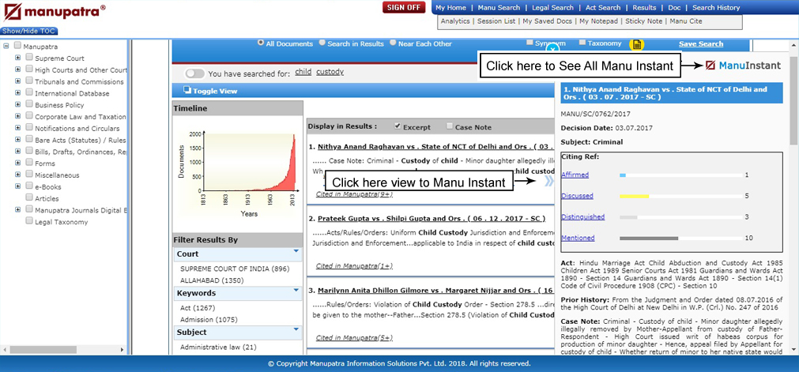Tick the Forms checkbox in tree
The width and height of the screenshot is (799, 372).
click(x=29, y=163)
